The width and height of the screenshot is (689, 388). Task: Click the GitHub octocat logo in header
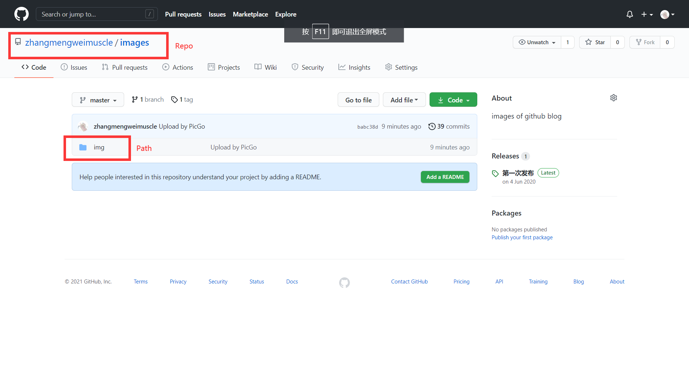pyautogui.click(x=22, y=14)
